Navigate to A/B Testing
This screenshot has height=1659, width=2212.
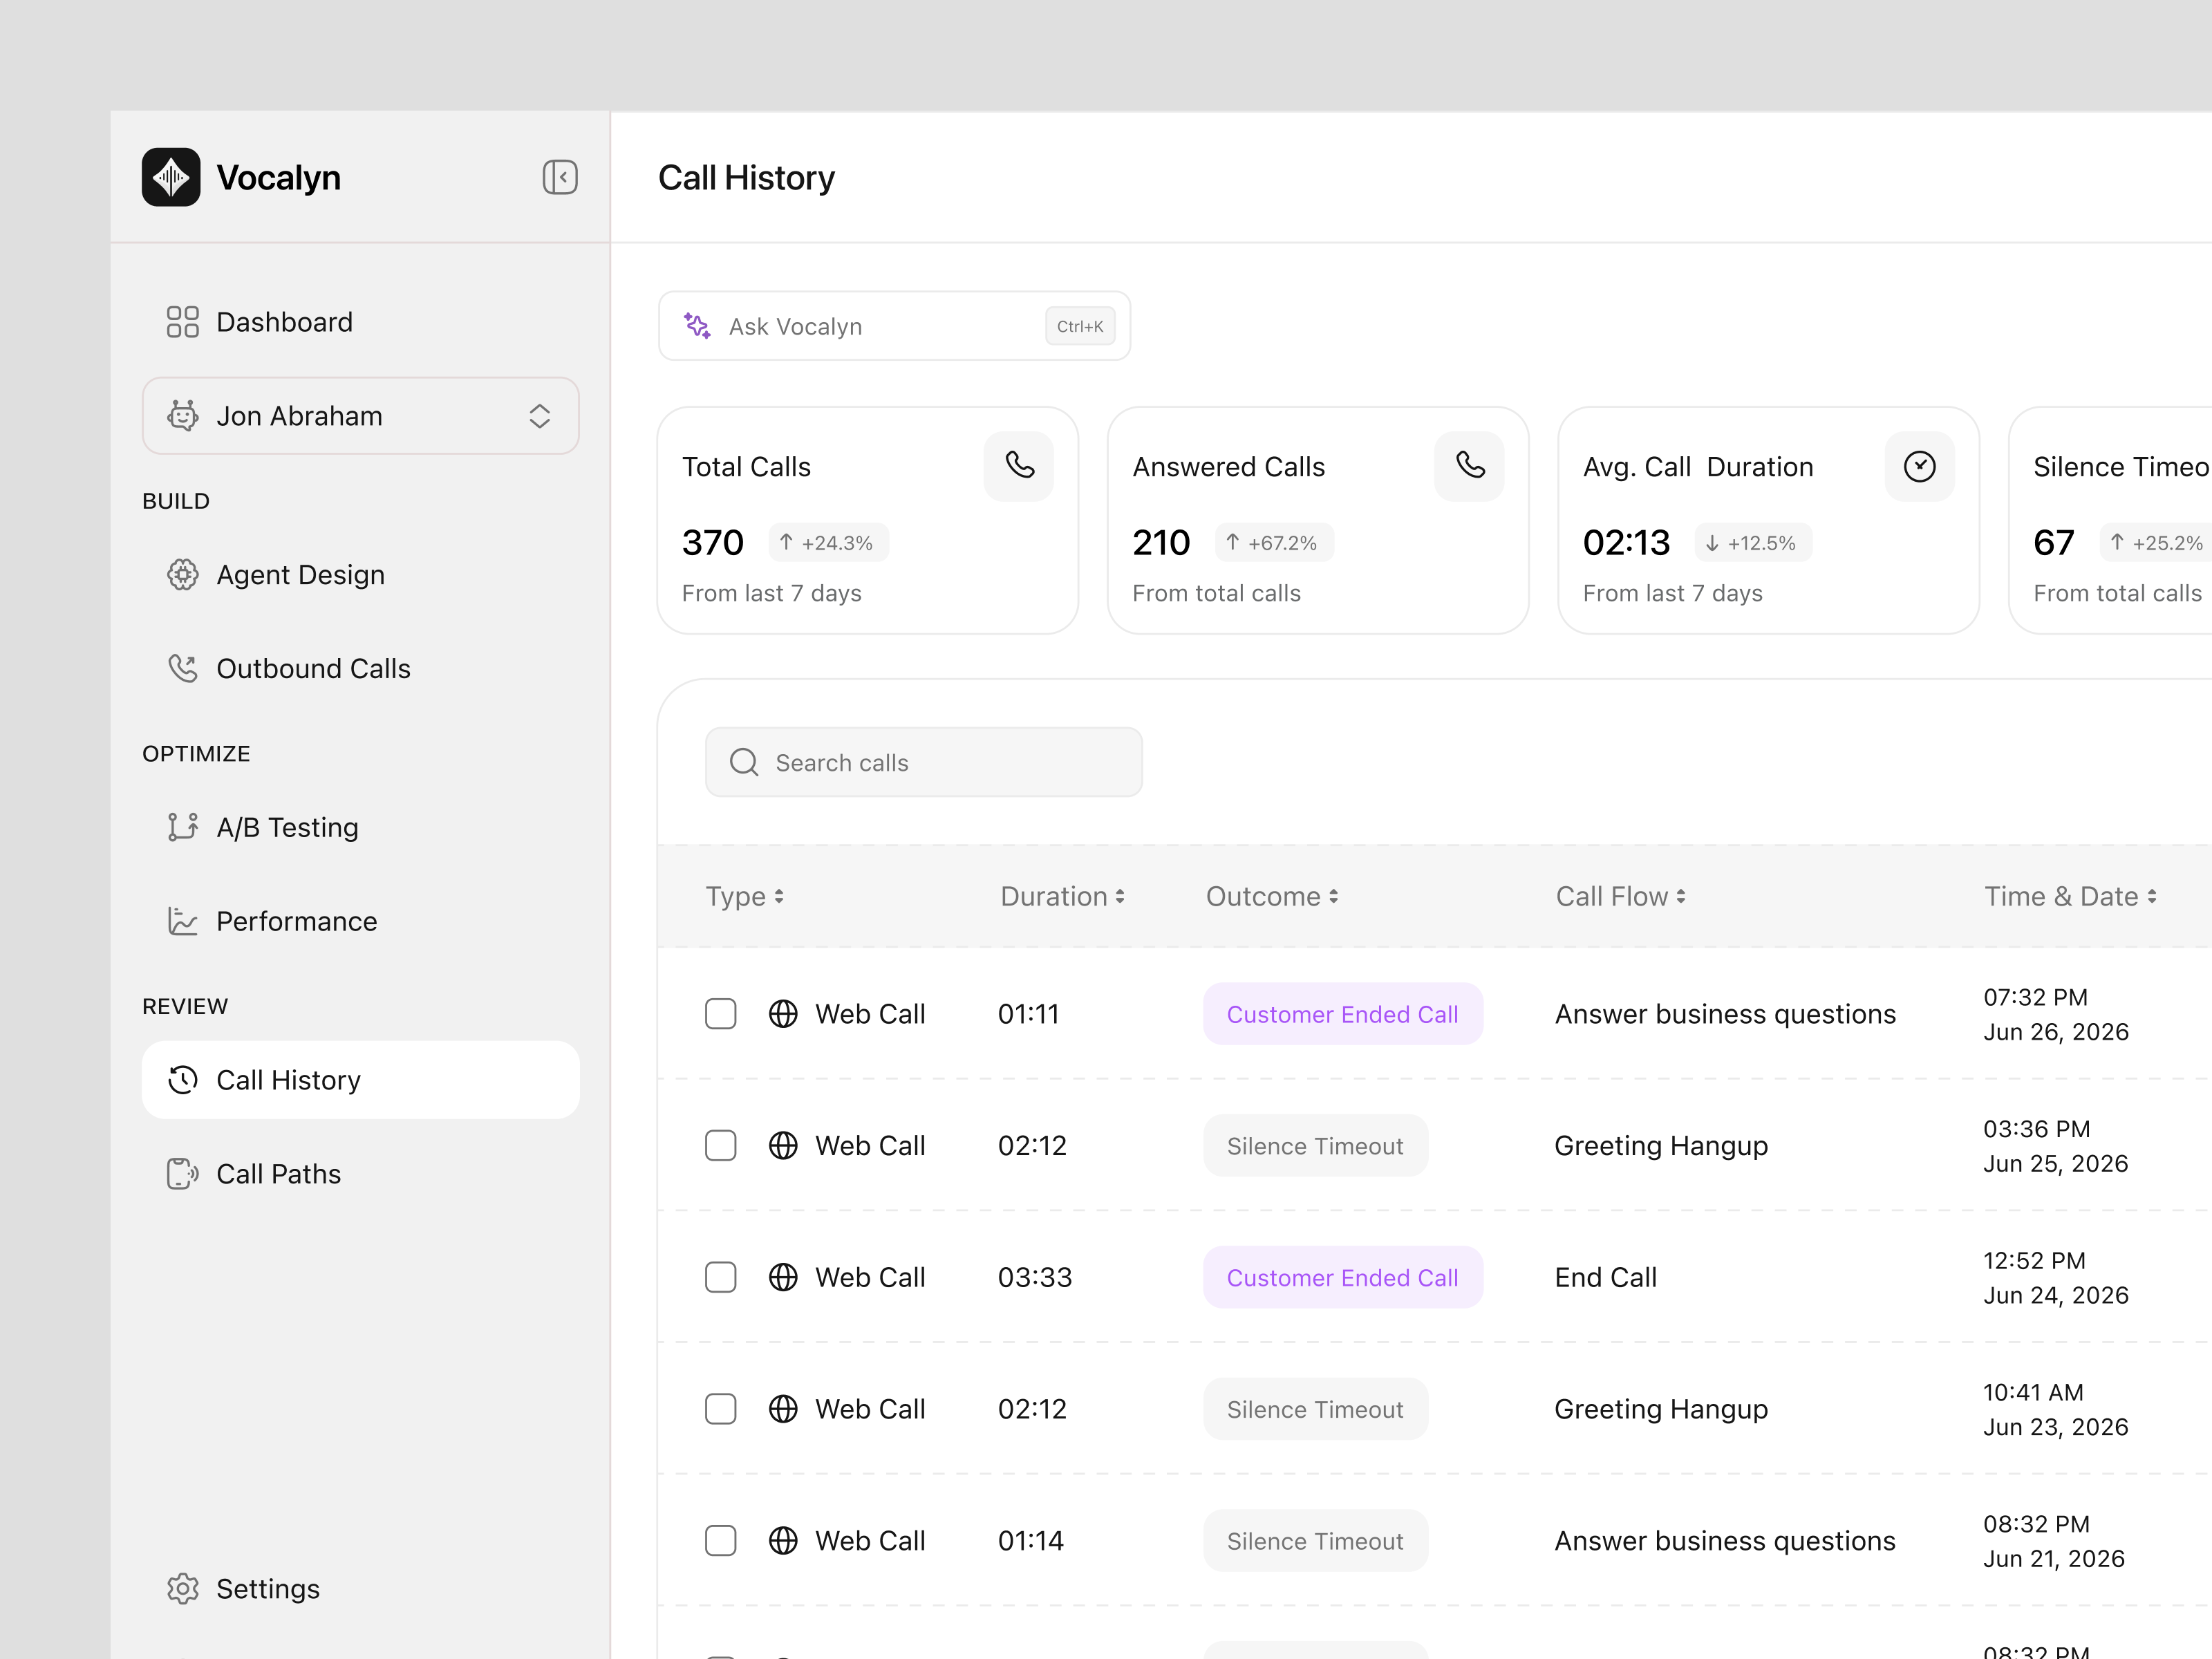tap(361, 827)
